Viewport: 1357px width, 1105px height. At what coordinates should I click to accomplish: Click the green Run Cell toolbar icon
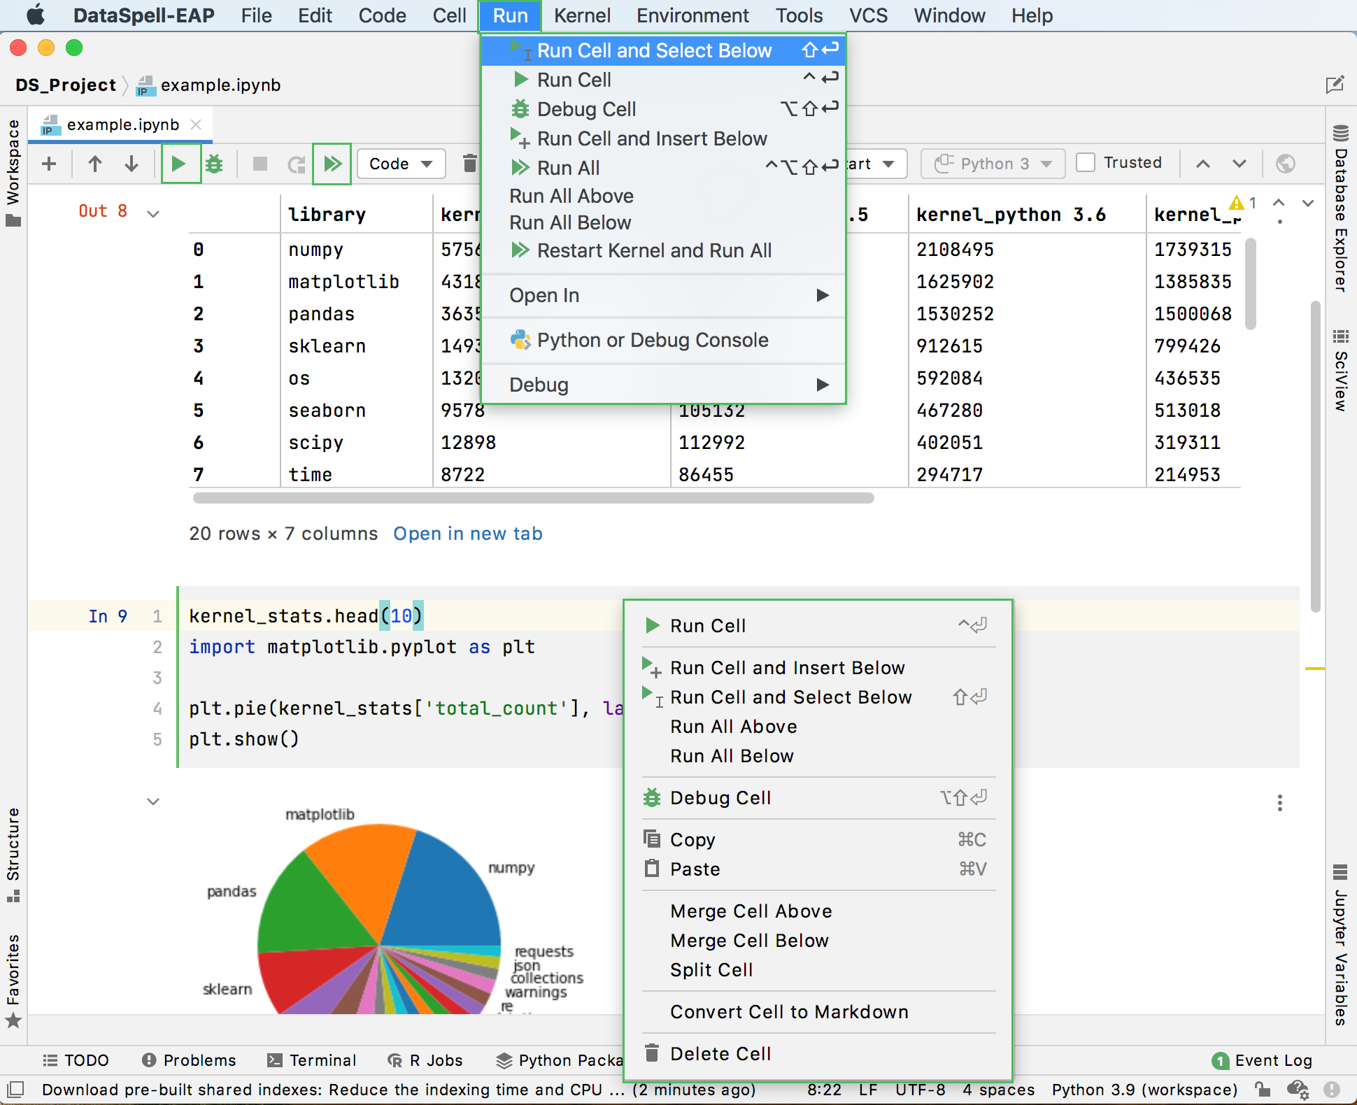179,164
